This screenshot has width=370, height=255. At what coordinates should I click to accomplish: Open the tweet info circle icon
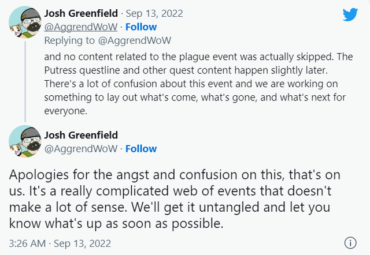350,243
